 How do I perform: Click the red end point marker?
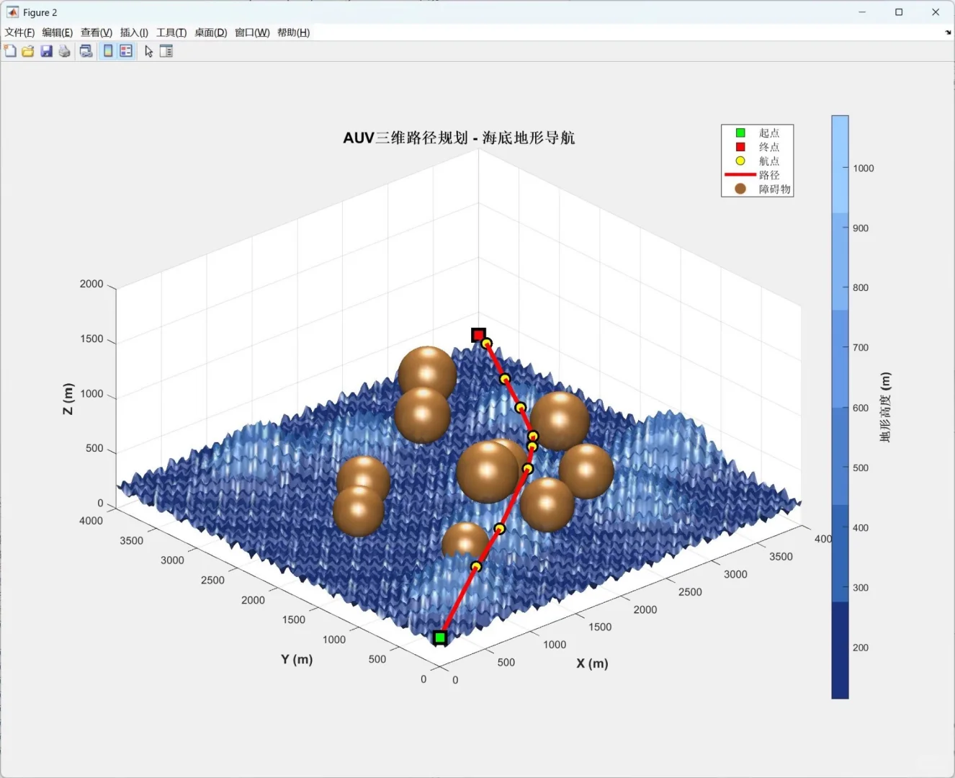click(x=478, y=335)
